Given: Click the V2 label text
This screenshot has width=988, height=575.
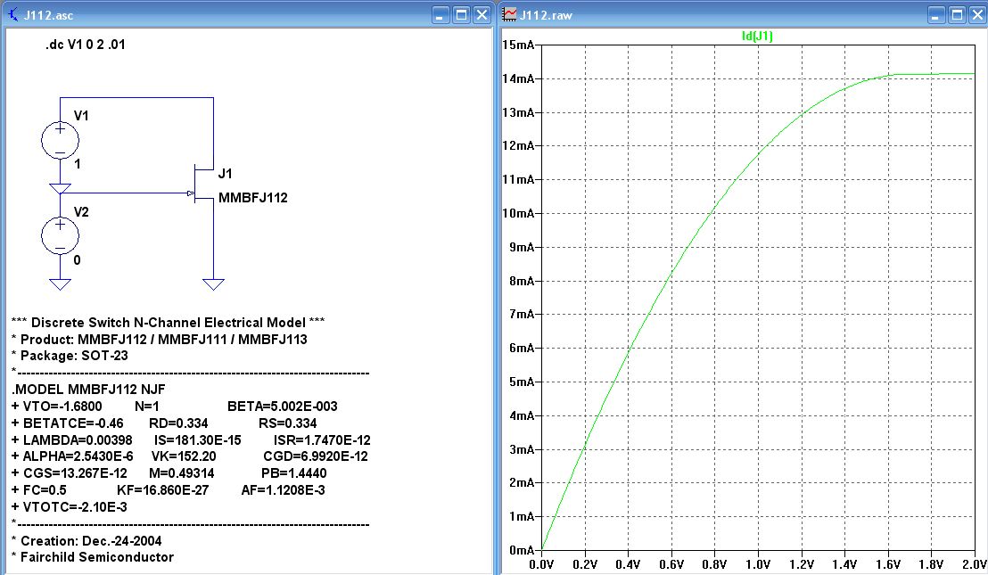Looking at the screenshot, I should coord(81,212).
